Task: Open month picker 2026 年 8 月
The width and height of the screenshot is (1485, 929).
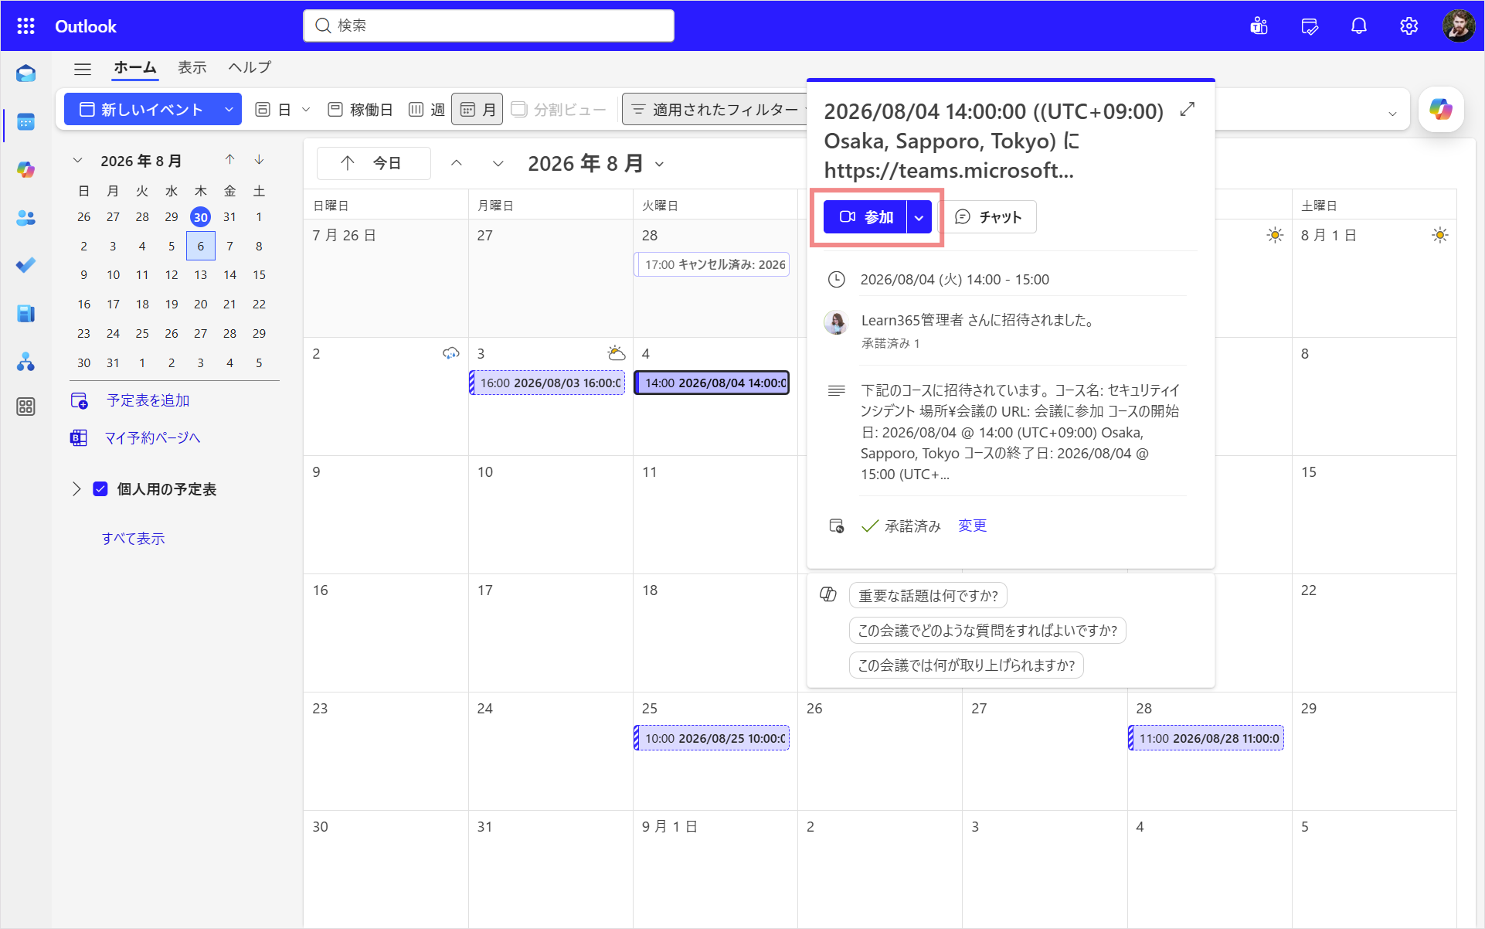Action: point(596,164)
